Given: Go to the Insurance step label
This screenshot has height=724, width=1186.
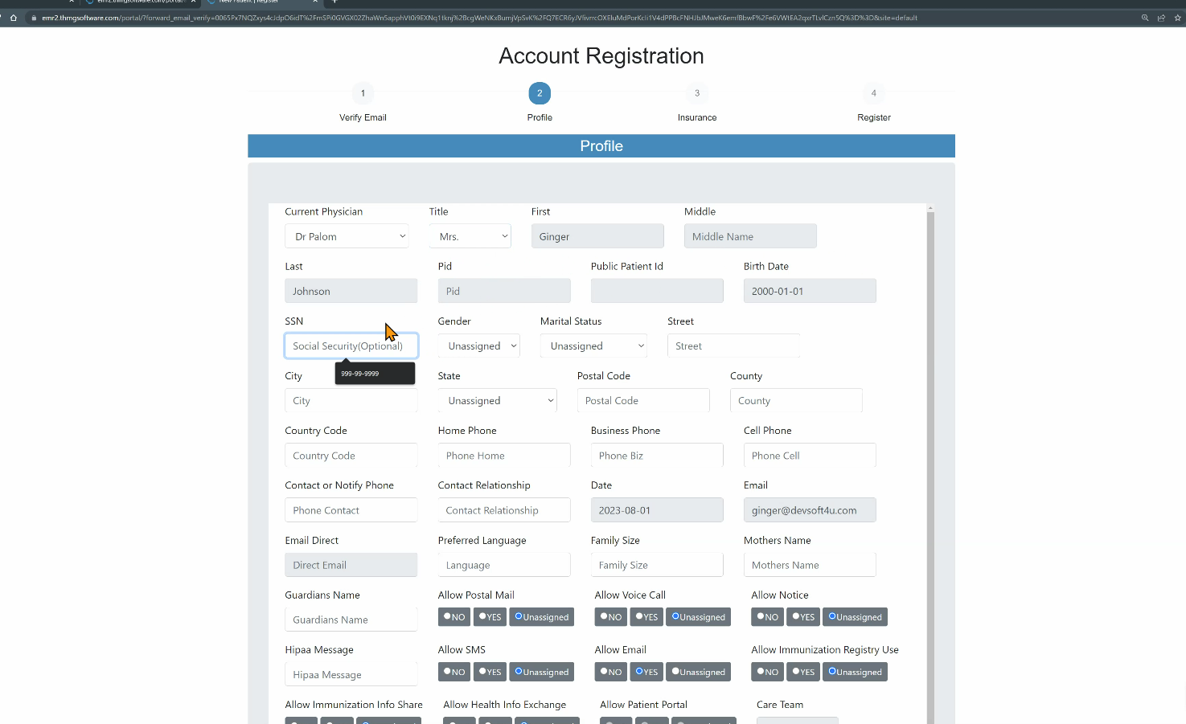Looking at the screenshot, I should pyautogui.click(x=697, y=117).
